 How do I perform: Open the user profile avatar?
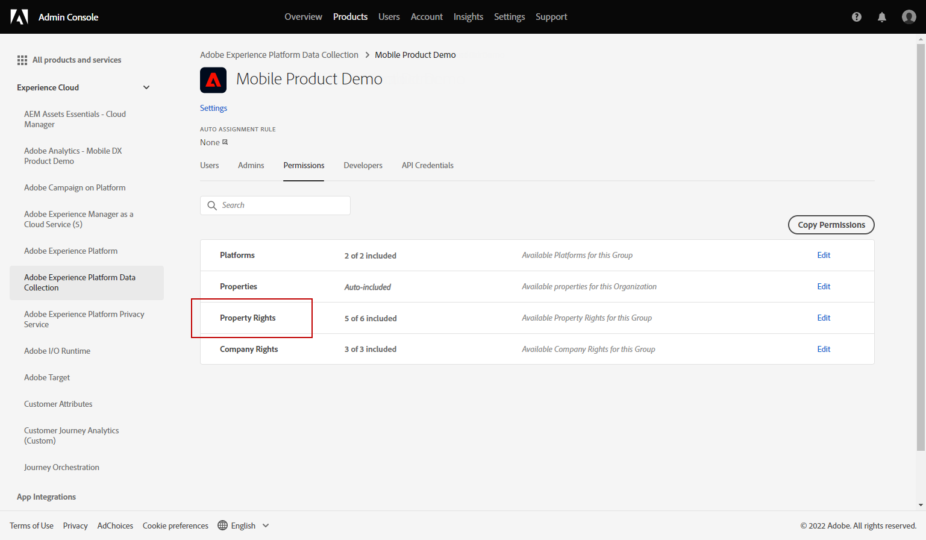click(x=909, y=17)
